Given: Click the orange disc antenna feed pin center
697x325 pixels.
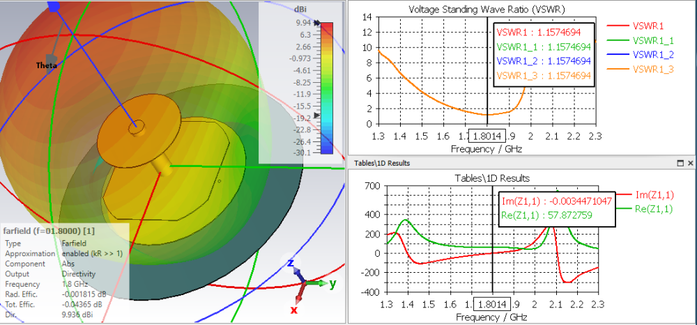Looking at the screenshot, I should pyautogui.click(x=136, y=127).
